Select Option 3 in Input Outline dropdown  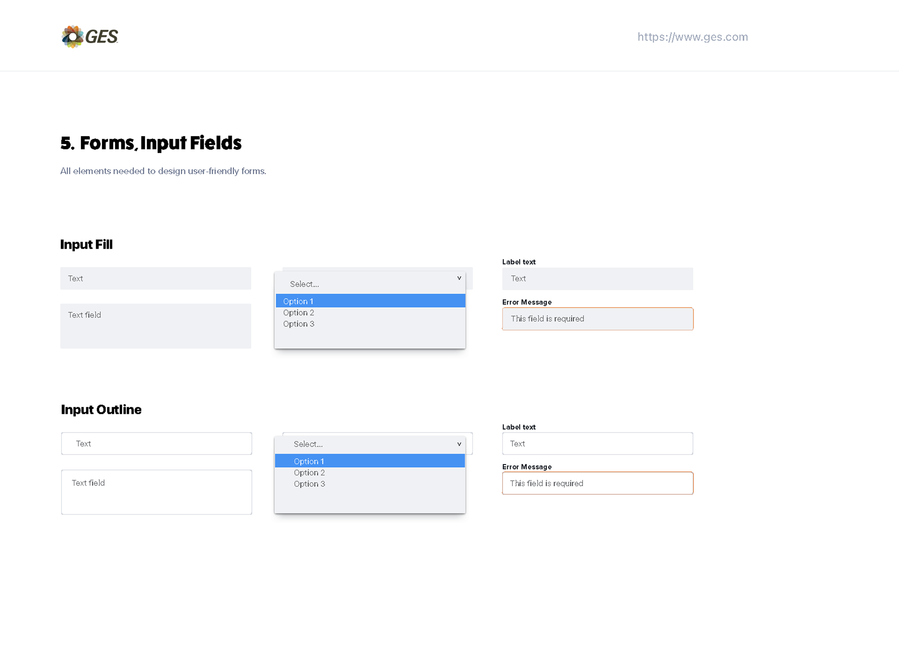[x=370, y=484]
